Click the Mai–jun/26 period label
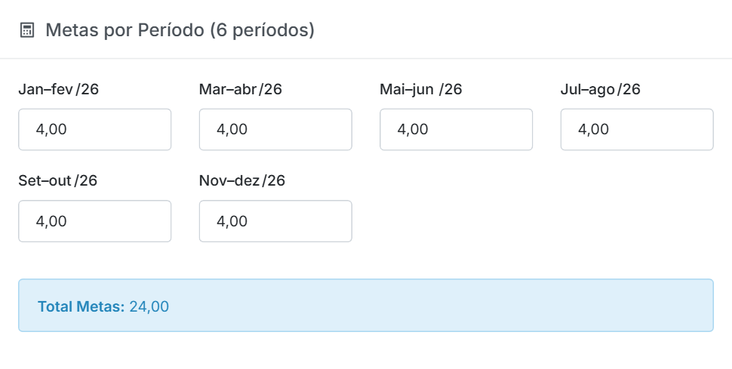Screen dimensions: 732x369 (420, 89)
